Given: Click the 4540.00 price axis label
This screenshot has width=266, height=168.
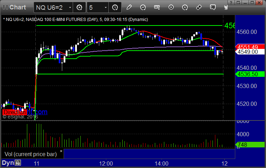Looking at the screenshot, I should click(x=247, y=68).
